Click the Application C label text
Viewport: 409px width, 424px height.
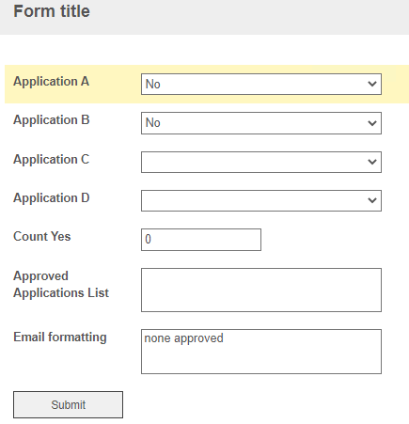52,160
